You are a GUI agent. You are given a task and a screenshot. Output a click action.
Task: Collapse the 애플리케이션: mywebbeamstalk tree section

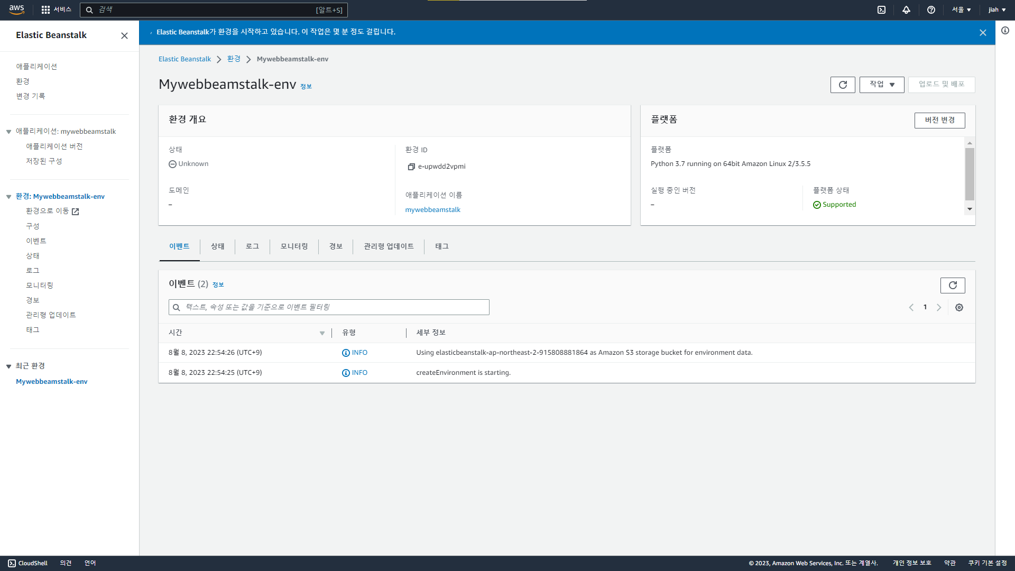pos(9,132)
